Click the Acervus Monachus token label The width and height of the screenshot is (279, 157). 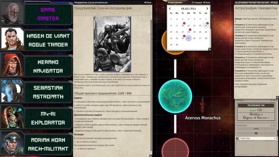203,118
